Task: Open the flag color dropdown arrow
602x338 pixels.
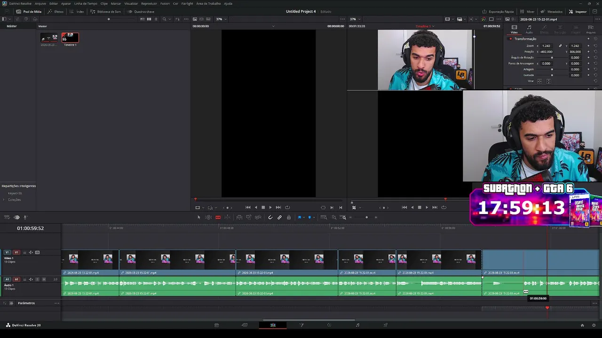Action: [x=303, y=217]
